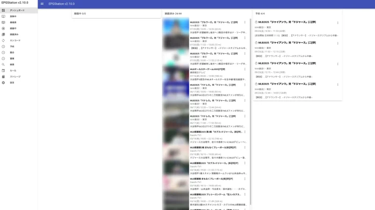This screenshot has height=210, width=375.
Task: Open more menu for 11:53 ジャイアンツ reservation
Action: [x=337, y=43]
